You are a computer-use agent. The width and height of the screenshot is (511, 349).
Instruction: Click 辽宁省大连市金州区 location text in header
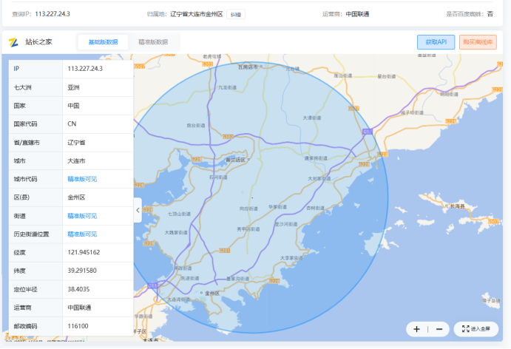tap(197, 14)
